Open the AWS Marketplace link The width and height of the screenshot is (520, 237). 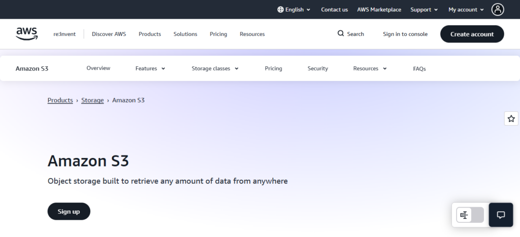tap(379, 10)
